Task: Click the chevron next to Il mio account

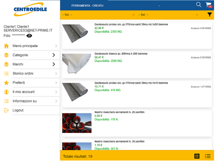Action: pyautogui.click(x=56, y=92)
